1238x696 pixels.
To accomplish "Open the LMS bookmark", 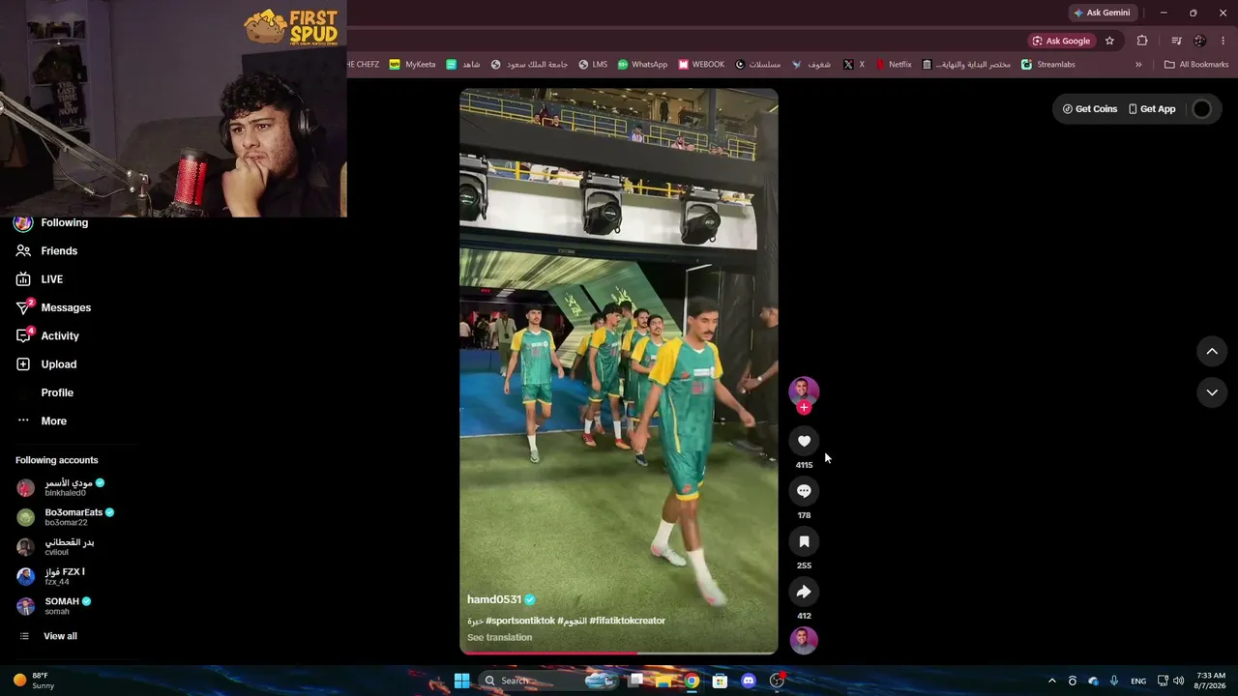I will pos(593,65).
